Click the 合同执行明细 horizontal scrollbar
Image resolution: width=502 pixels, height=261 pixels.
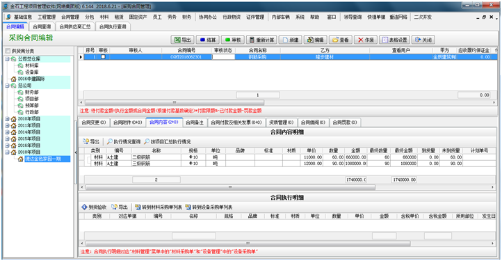pyautogui.click(x=248, y=244)
